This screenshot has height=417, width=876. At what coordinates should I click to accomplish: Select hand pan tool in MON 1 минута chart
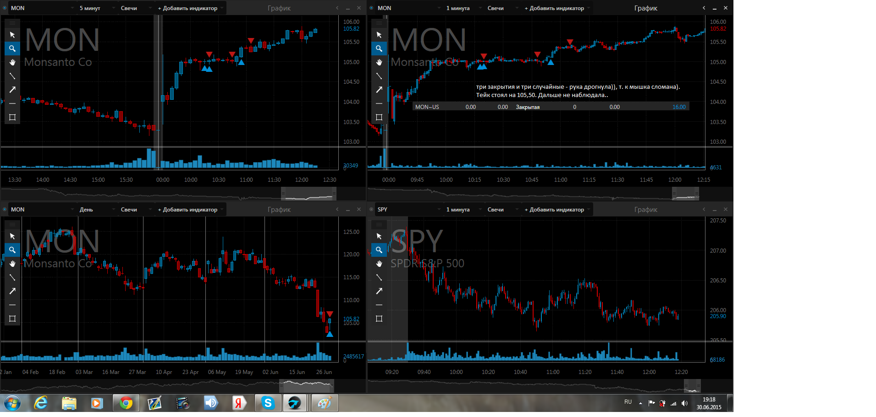click(379, 62)
